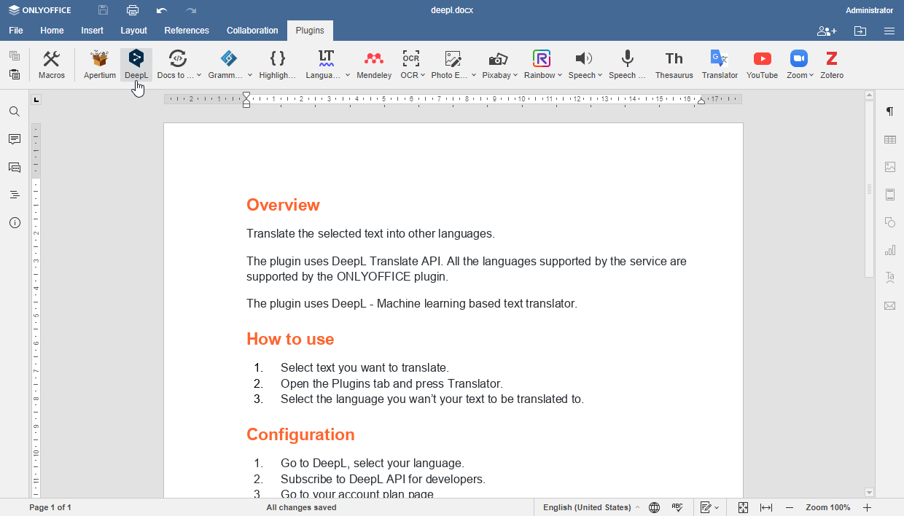The image size is (904, 516).
Task: Open the Thesaurus plugin
Action: 674,65
